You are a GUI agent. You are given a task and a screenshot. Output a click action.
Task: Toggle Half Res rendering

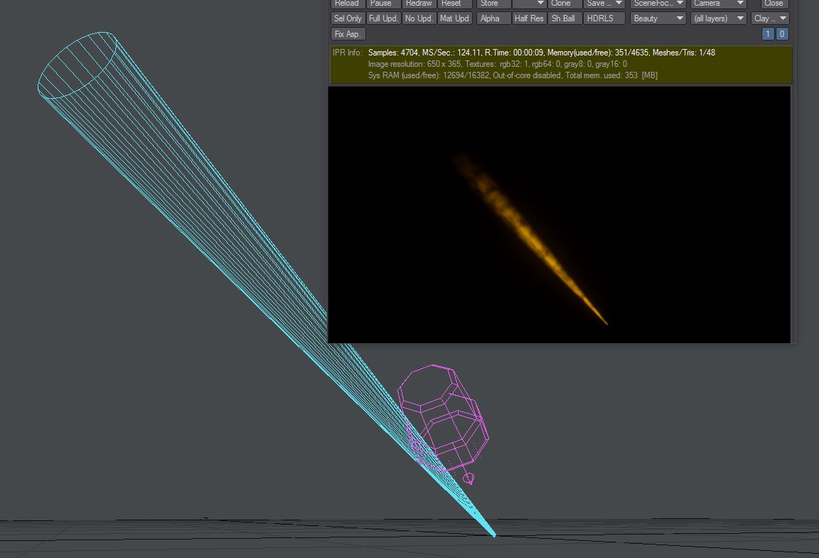pos(529,18)
